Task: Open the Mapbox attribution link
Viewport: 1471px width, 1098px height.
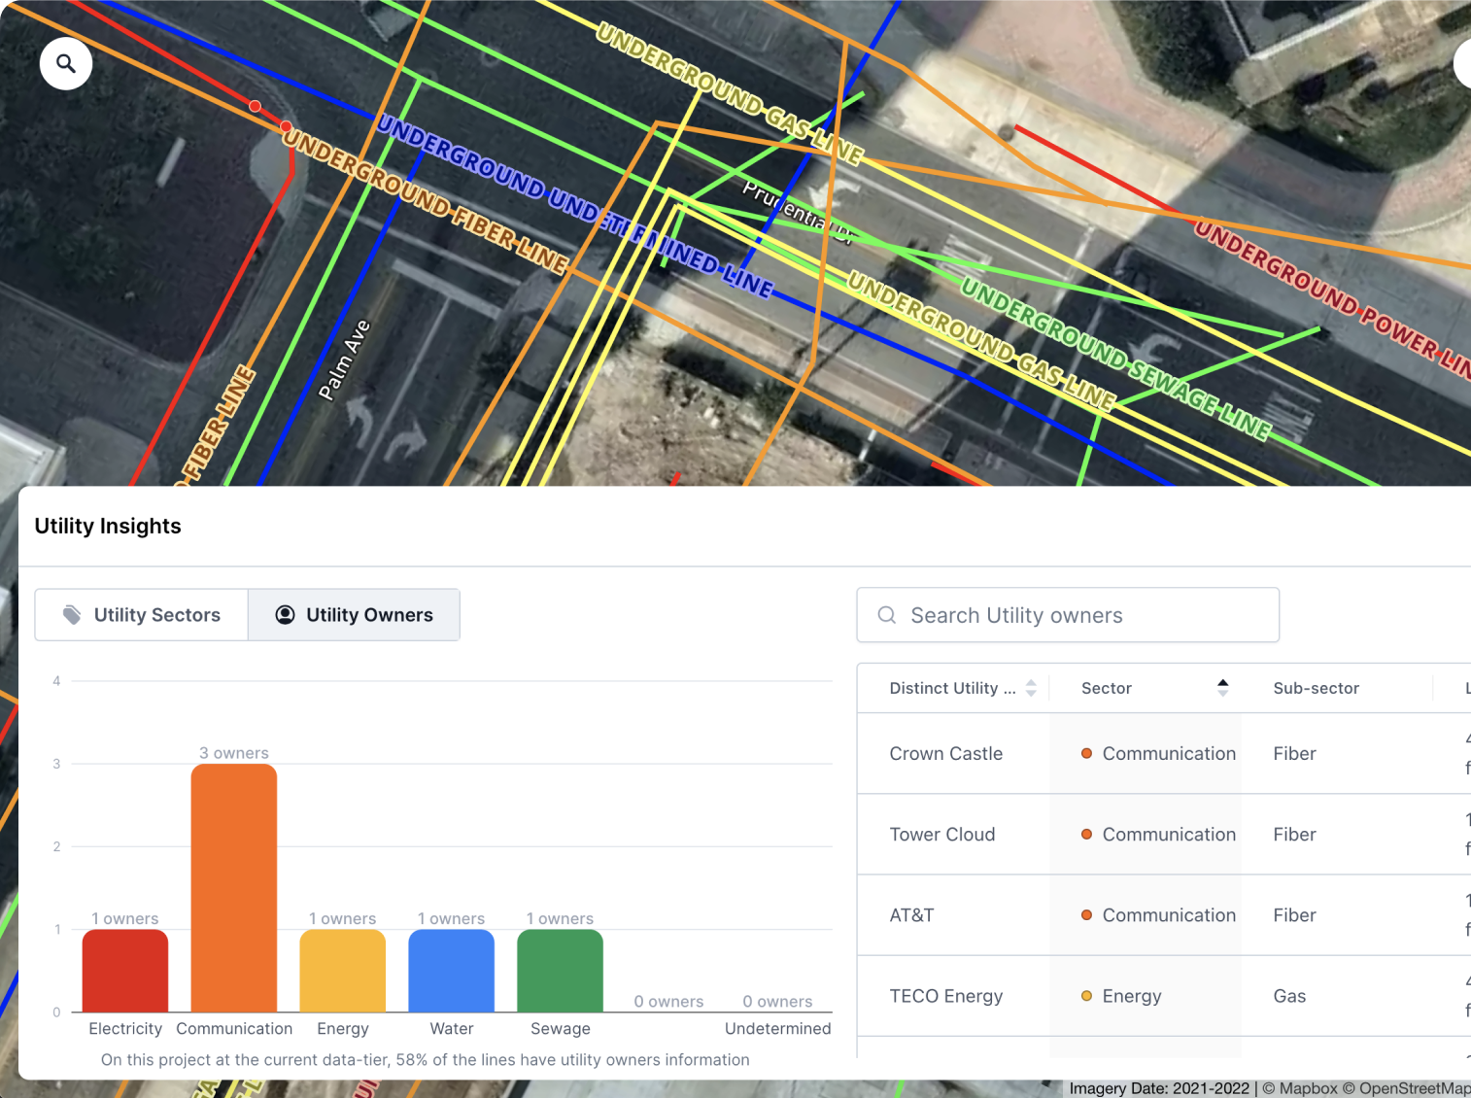Action: click(1299, 1088)
